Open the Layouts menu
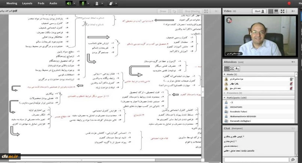This screenshot has height=163, width=302. tap(27, 3)
